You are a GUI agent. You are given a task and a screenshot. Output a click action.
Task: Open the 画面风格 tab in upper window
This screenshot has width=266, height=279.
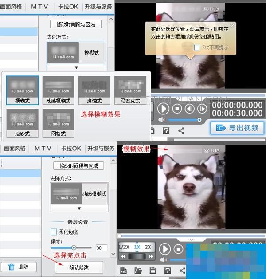click(11, 7)
